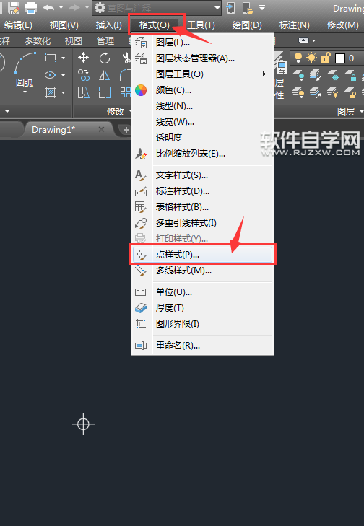The height and width of the screenshot is (526, 364).
Task: Click the Undo arrow icon
Action: (x=49, y=7)
